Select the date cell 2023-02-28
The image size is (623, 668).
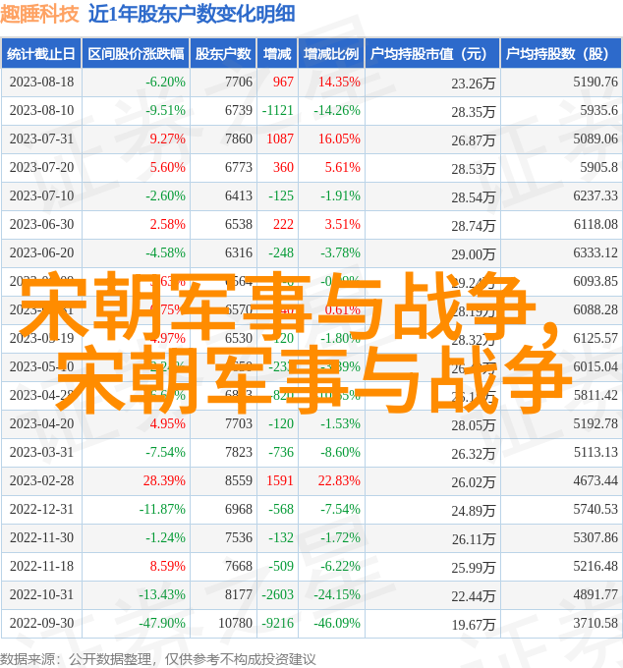click(41, 481)
